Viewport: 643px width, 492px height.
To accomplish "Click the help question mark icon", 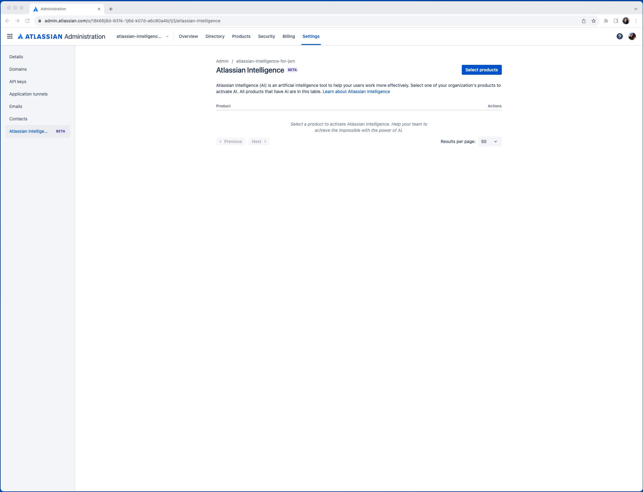I will pyautogui.click(x=620, y=36).
